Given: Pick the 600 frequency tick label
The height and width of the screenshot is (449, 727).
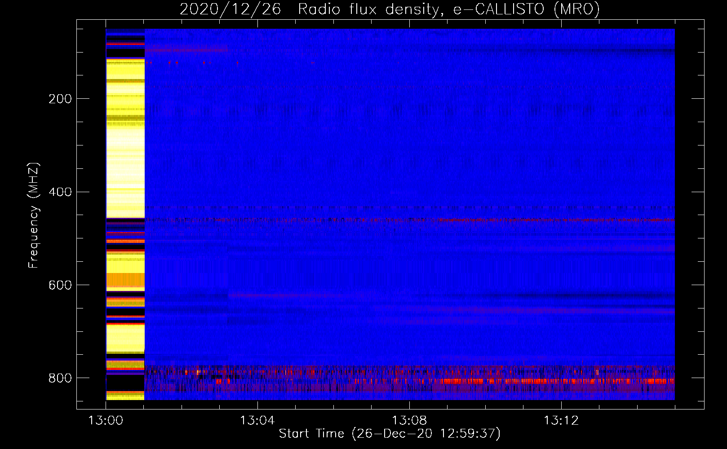Looking at the screenshot, I should pyautogui.click(x=60, y=286).
